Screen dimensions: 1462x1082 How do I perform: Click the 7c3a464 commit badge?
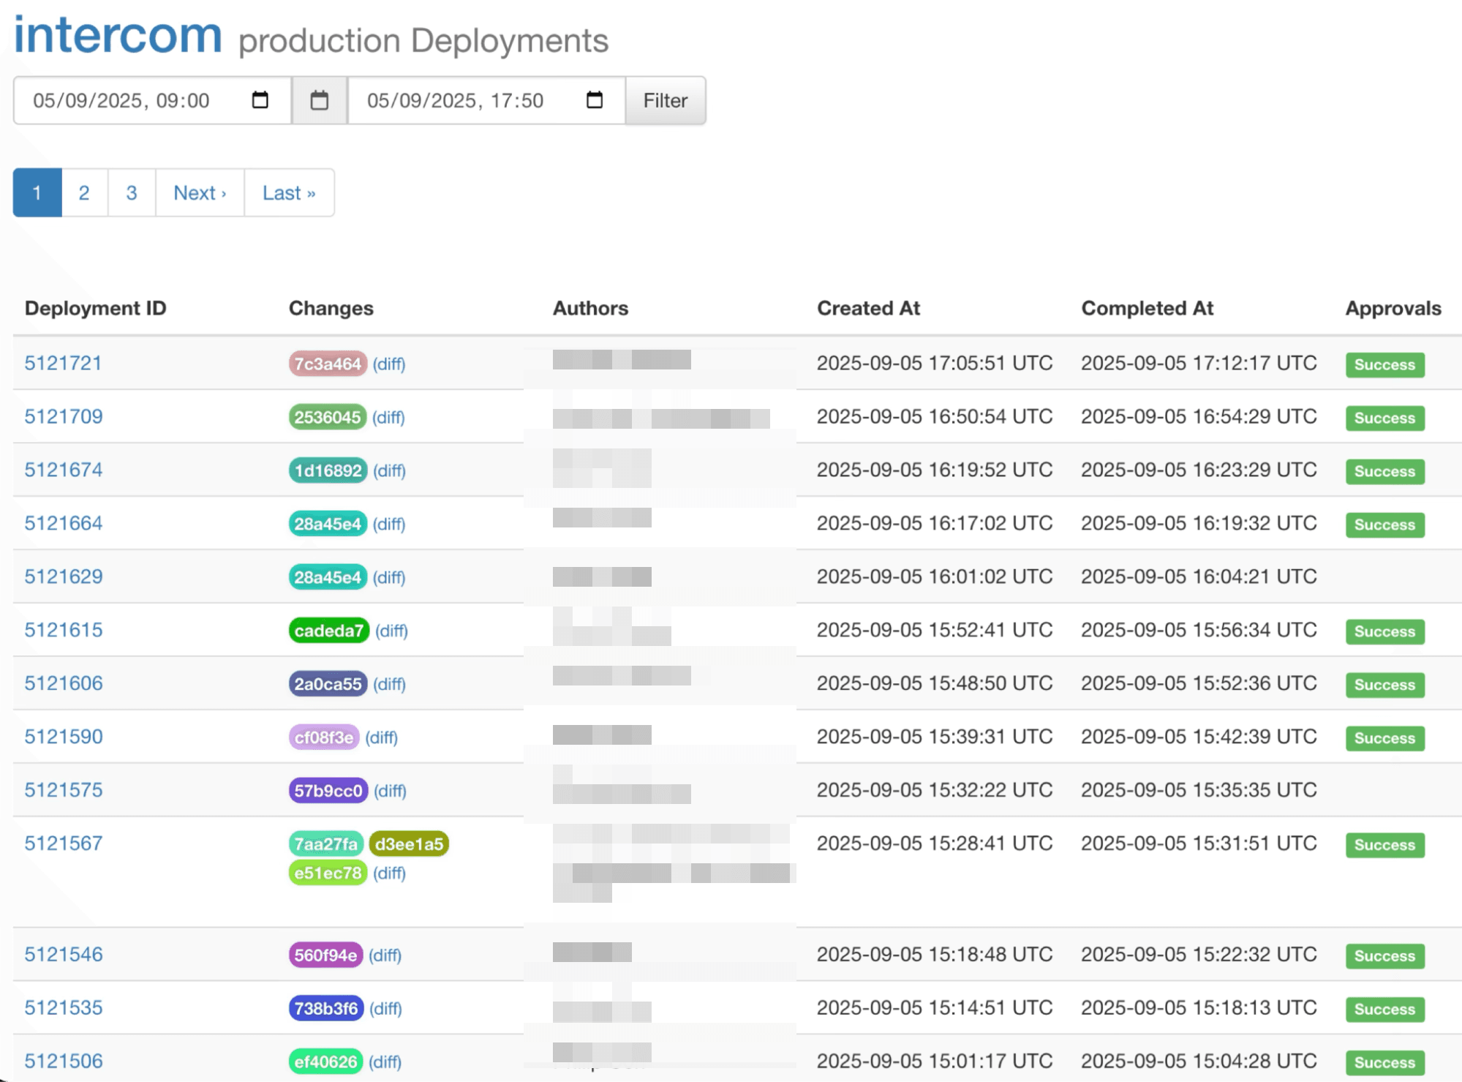327,364
